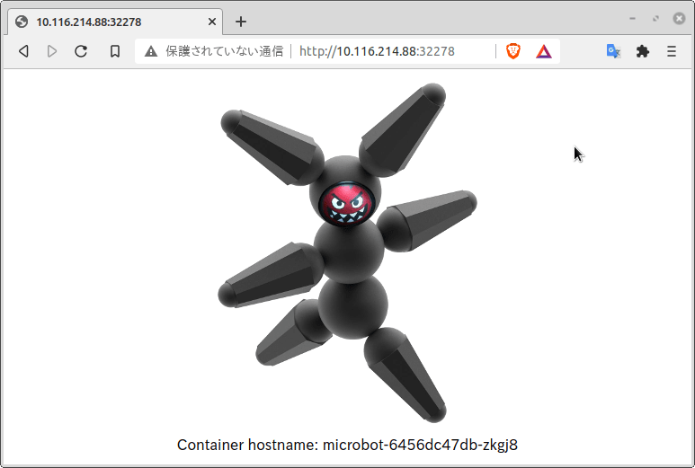Open the browser hamburger menu
The width and height of the screenshot is (695, 468).
[672, 51]
